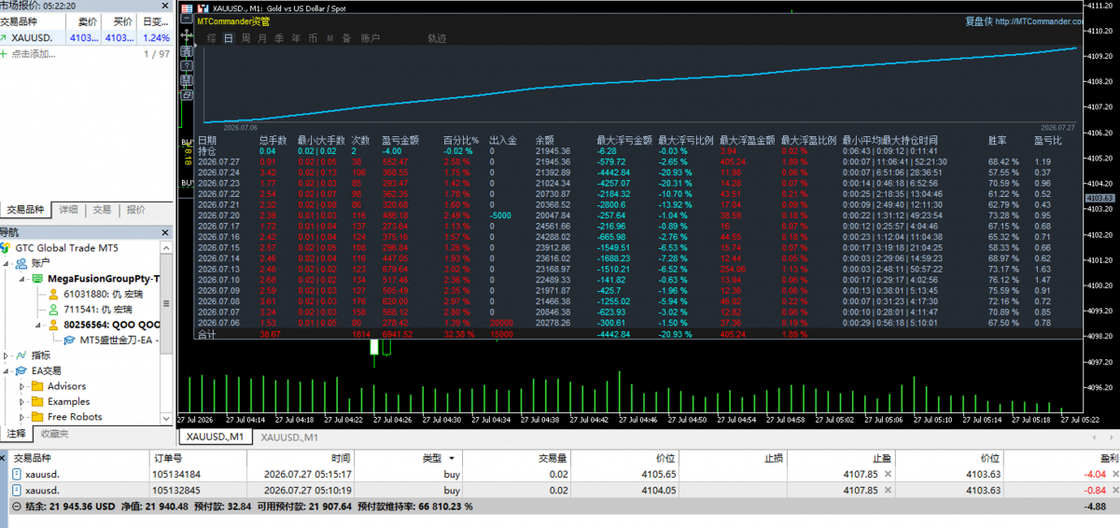Expand the Advisors folder node
Viewport: 1120px width, 528px height.
[22, 386]
